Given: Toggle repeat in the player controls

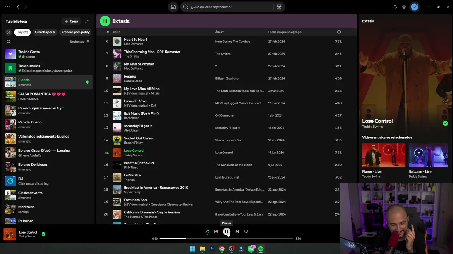Looking at the screenshot, I should pos(246,231).
